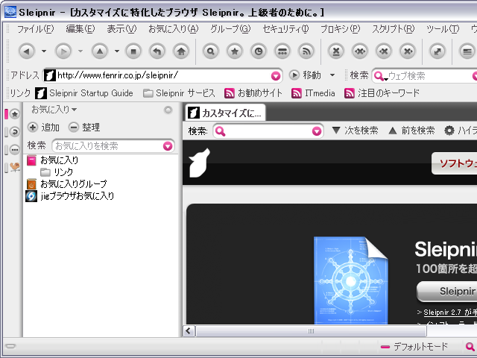Screen dimensions: 477x358
Task: Click the ウェブ検索 search field
Action: pyautogui.click(x=426, y=76)
